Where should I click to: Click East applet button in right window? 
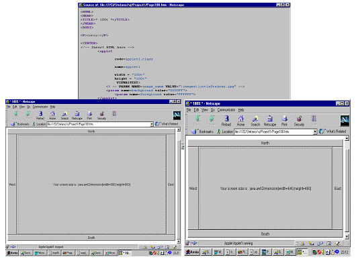click(338, 189)
